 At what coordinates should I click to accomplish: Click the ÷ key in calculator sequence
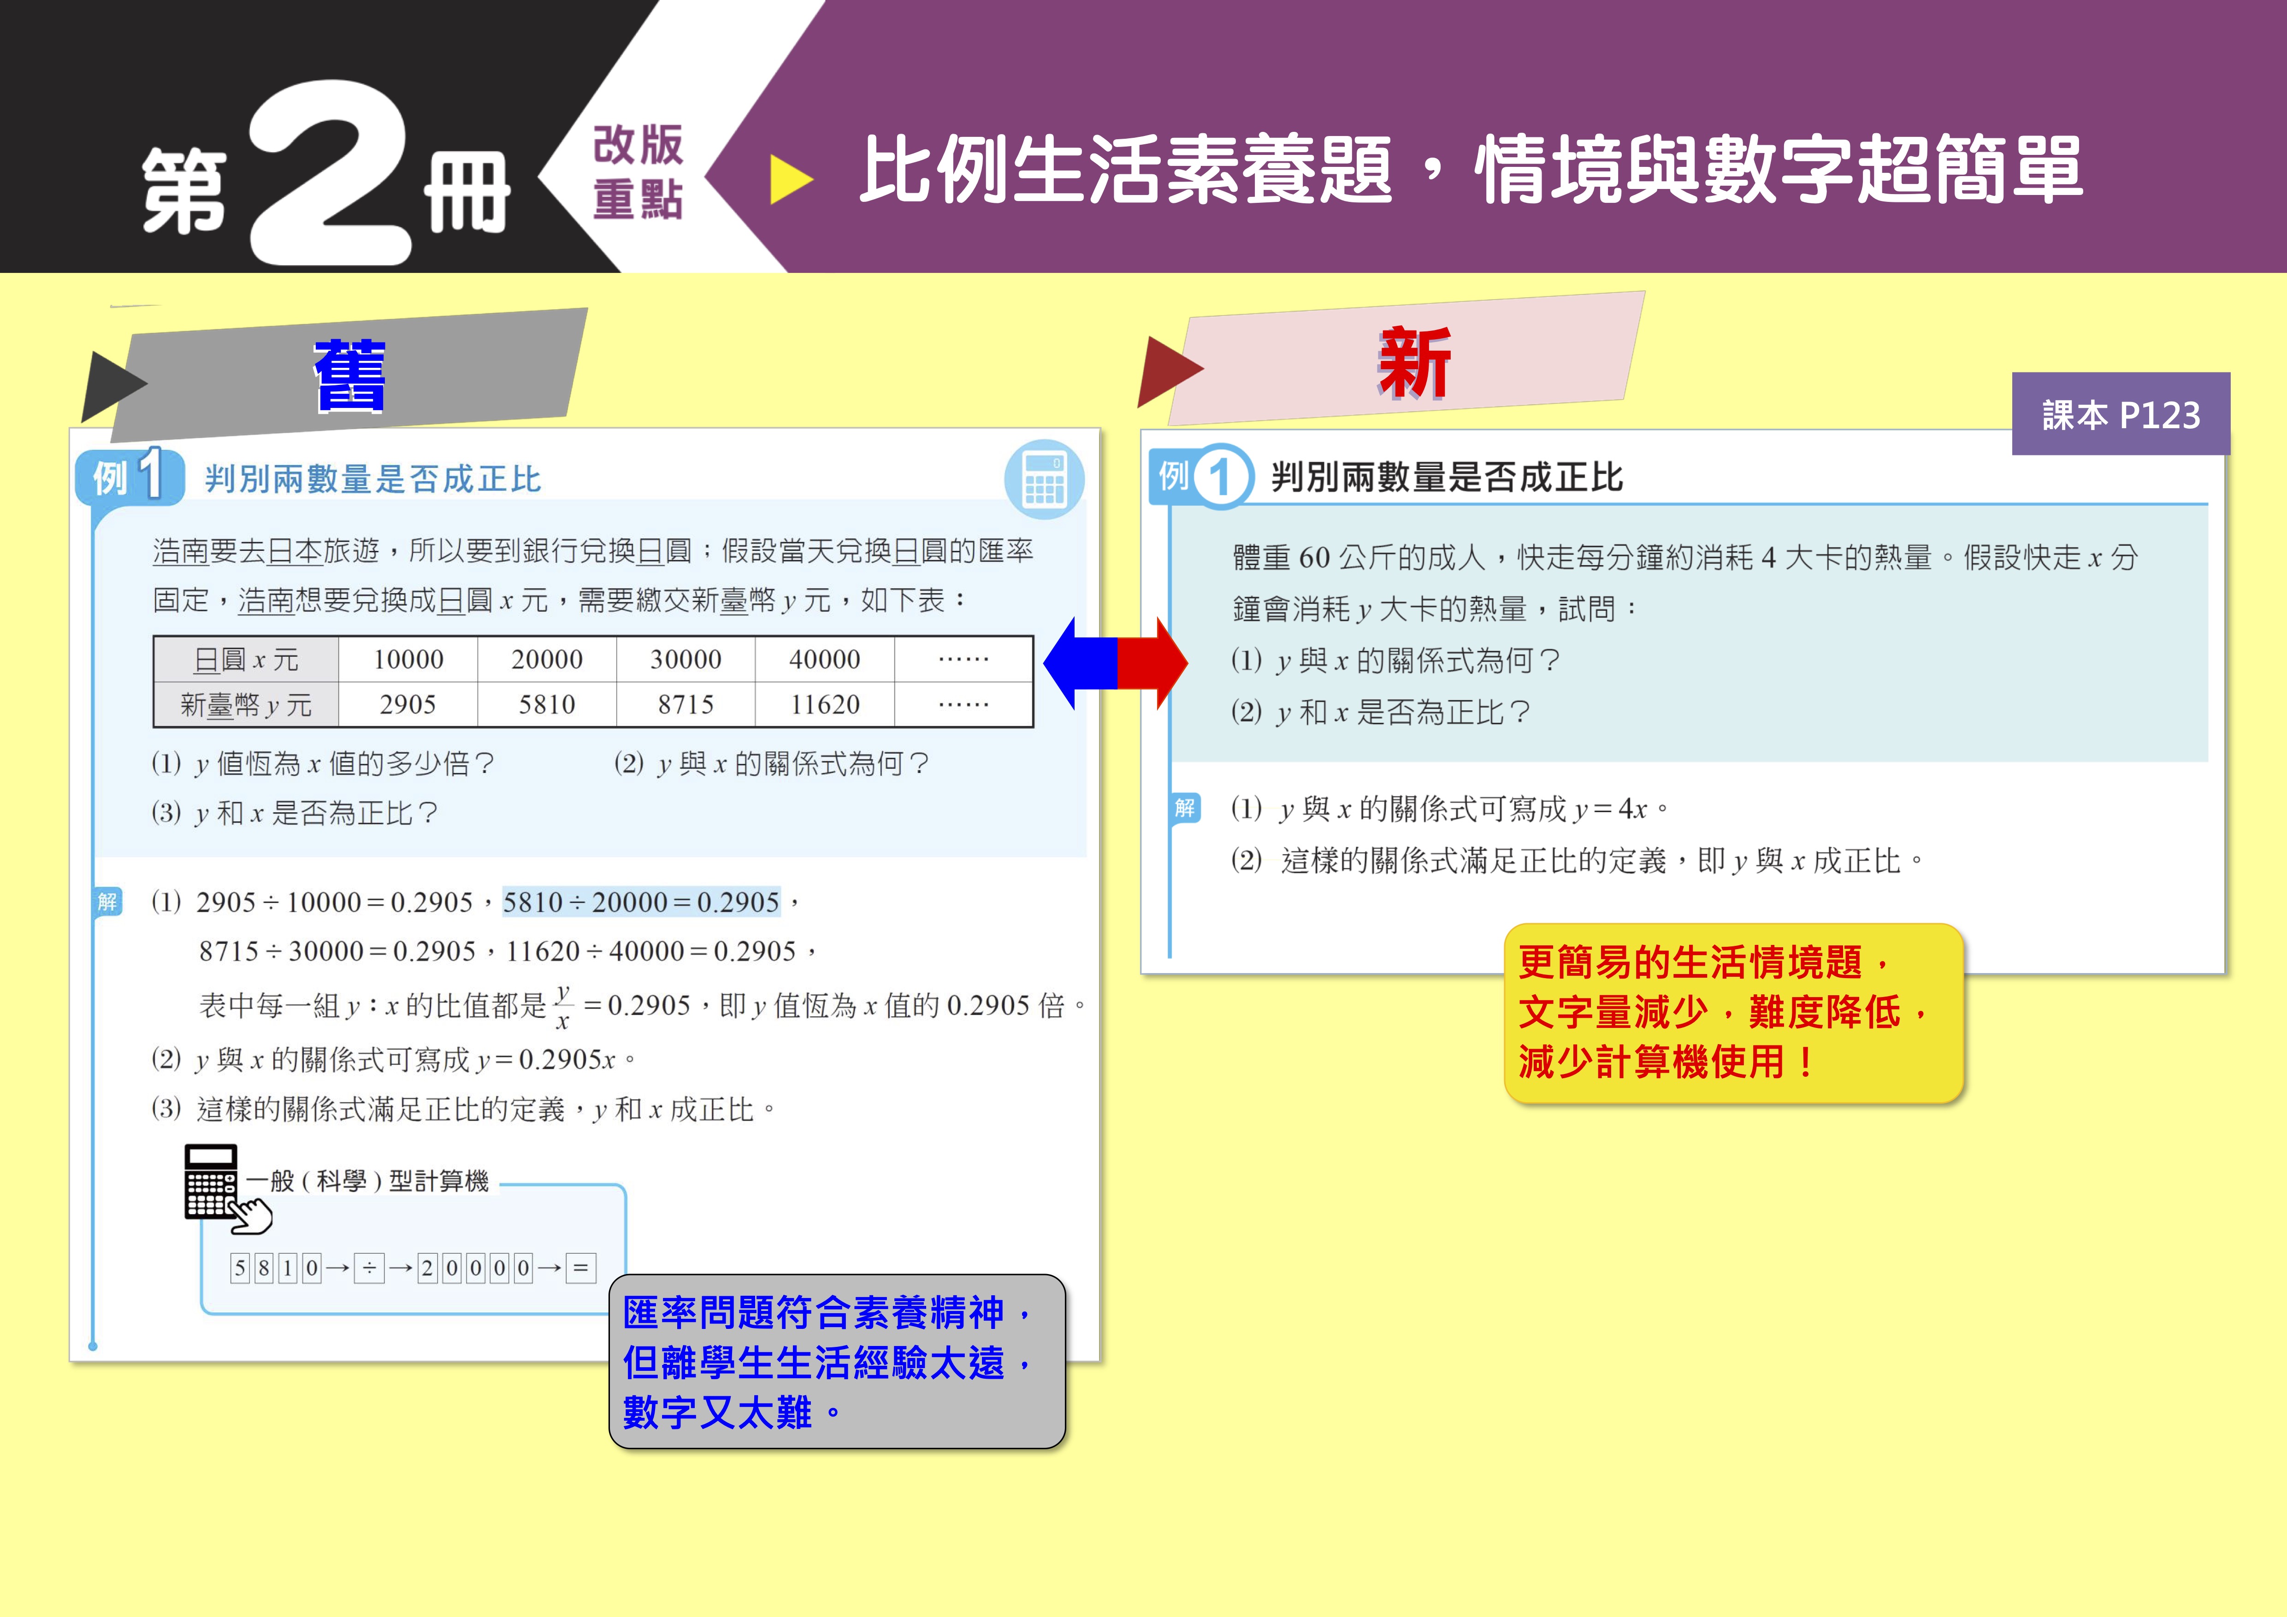coord(370,1268)
